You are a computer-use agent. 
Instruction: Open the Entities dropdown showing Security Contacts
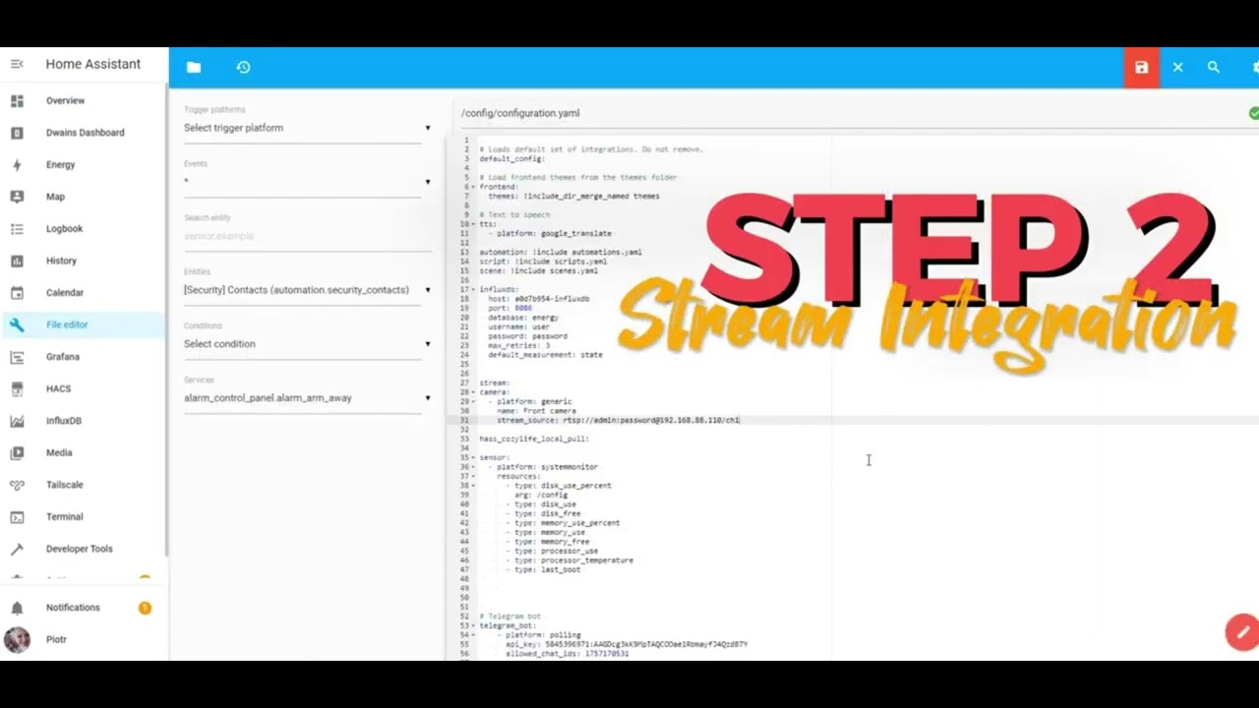click(x=307, y=290)
